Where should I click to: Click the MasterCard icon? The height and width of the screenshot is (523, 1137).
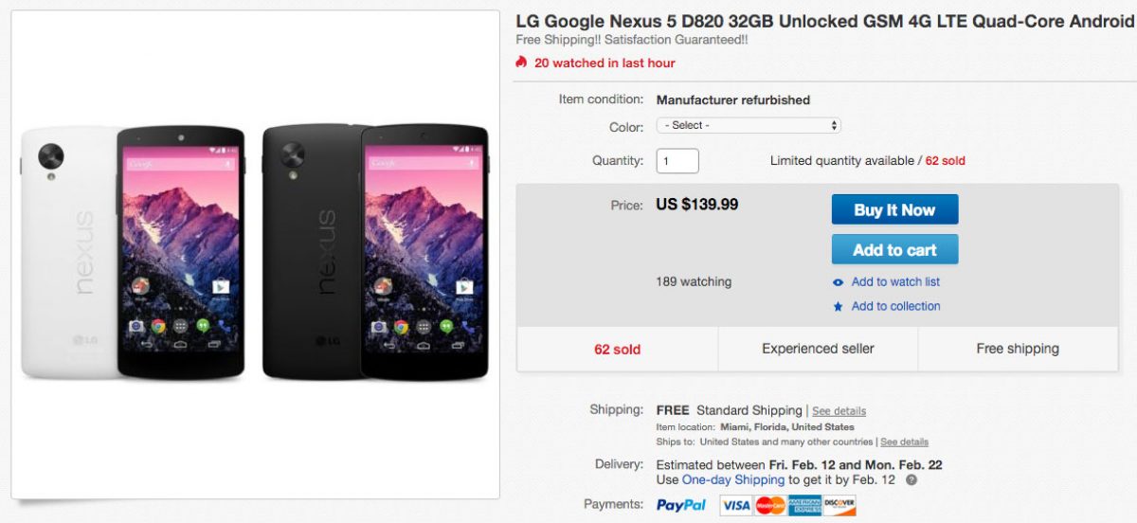click(x=770, y=505)
